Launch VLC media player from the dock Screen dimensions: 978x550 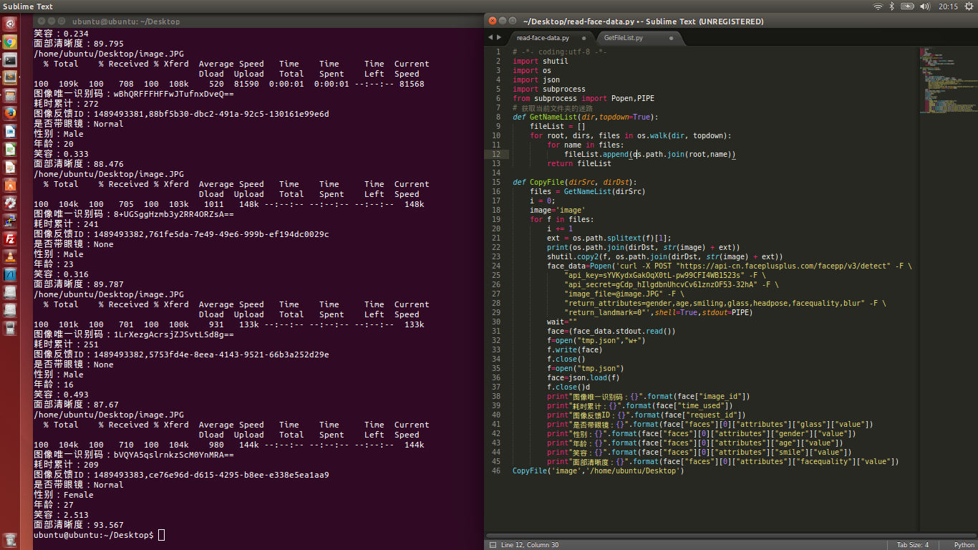click(x=10, y=256)
